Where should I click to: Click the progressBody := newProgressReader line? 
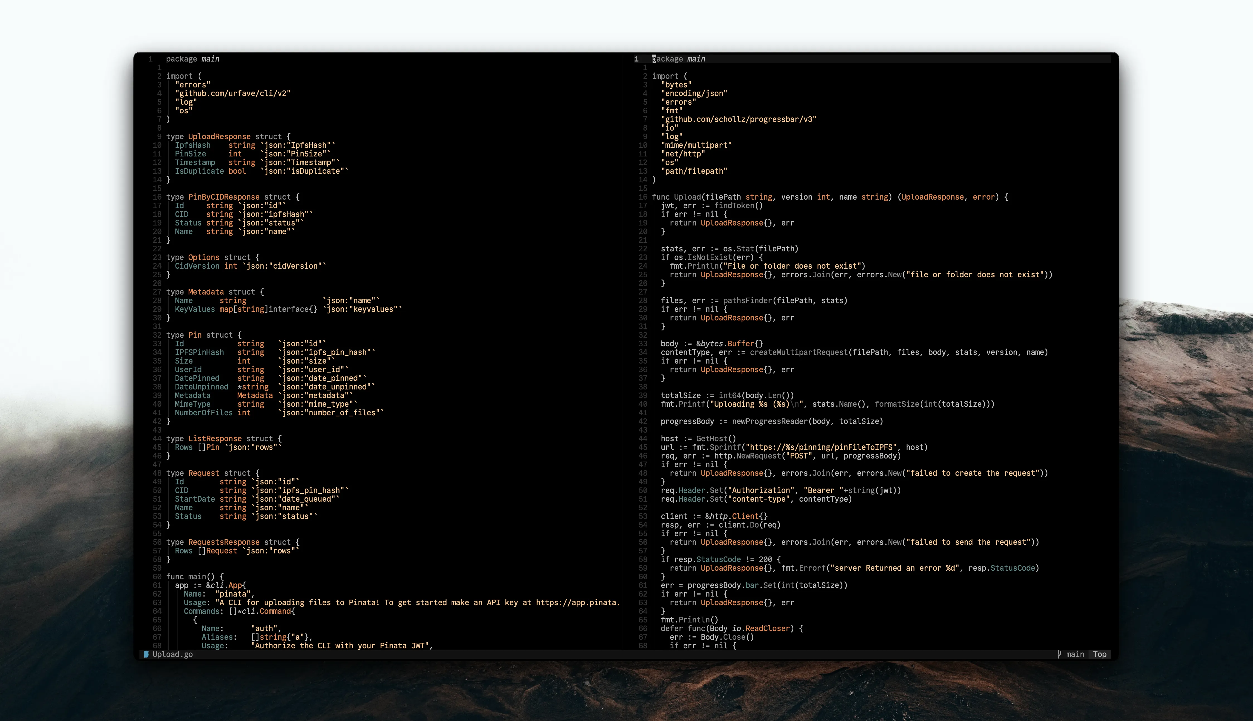click(772, 421)
